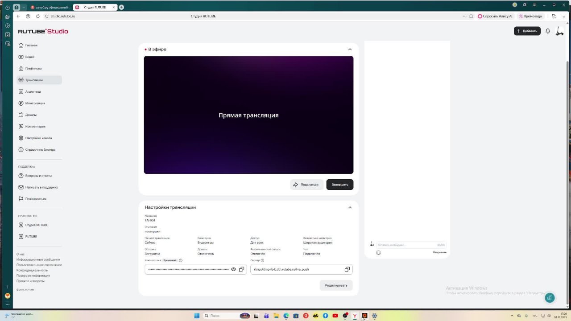Copy the RTMP server URL
Screen dimensions: 571x321
coord(347,269)
